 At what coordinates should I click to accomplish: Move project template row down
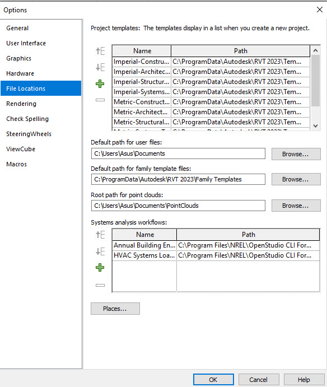coord(100,67)
